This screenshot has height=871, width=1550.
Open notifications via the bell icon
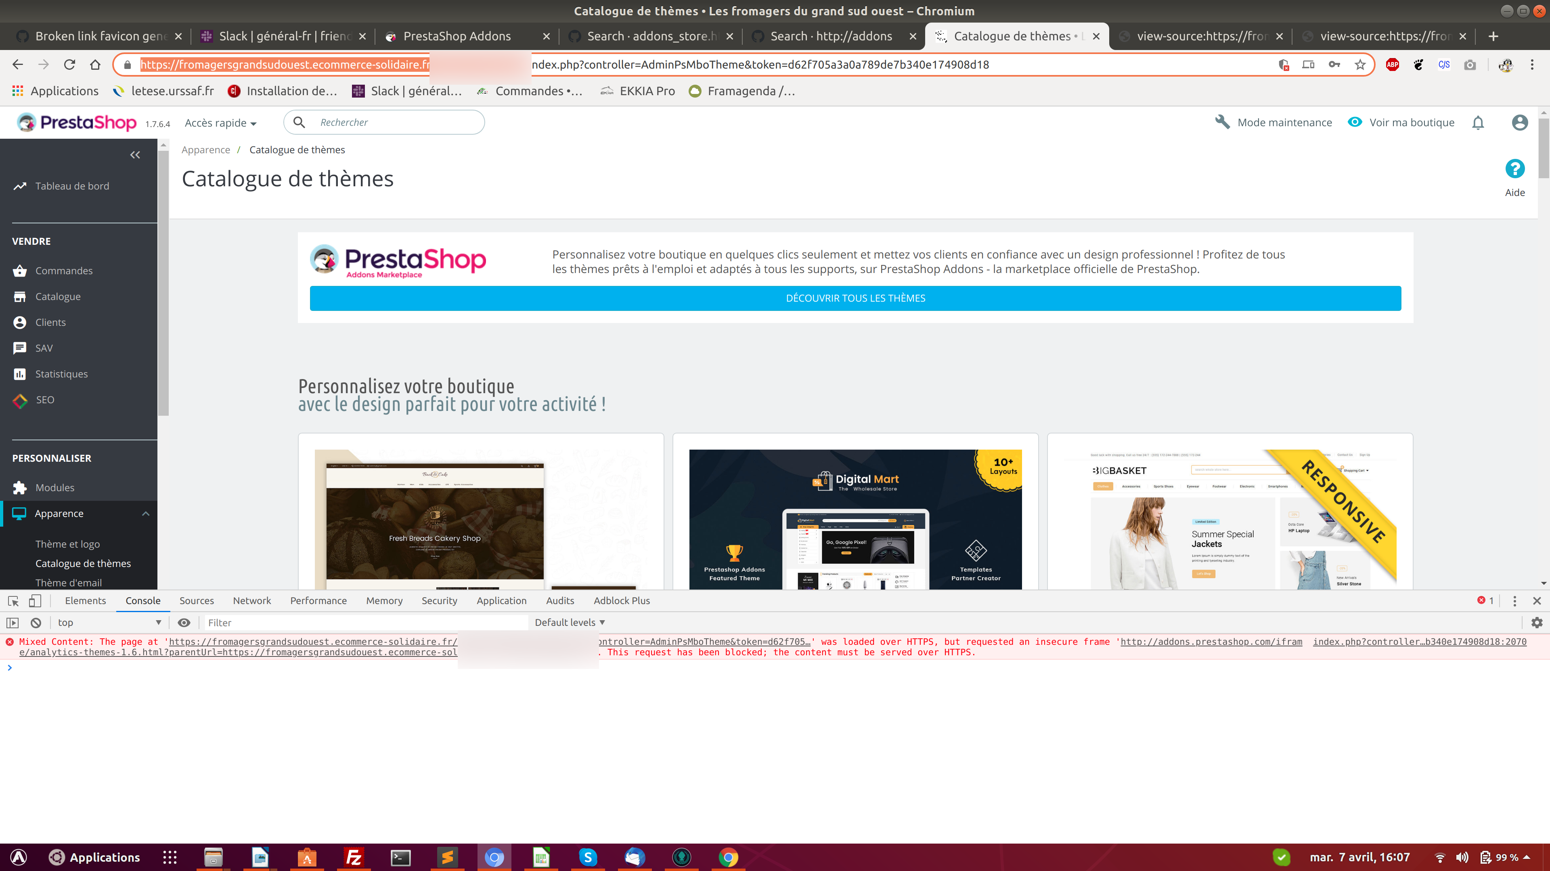(1479, 122)
